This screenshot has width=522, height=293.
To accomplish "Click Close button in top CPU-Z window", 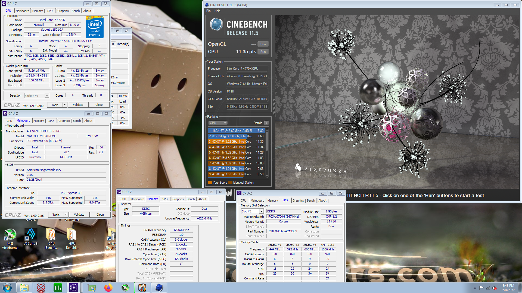I will 99,105.
